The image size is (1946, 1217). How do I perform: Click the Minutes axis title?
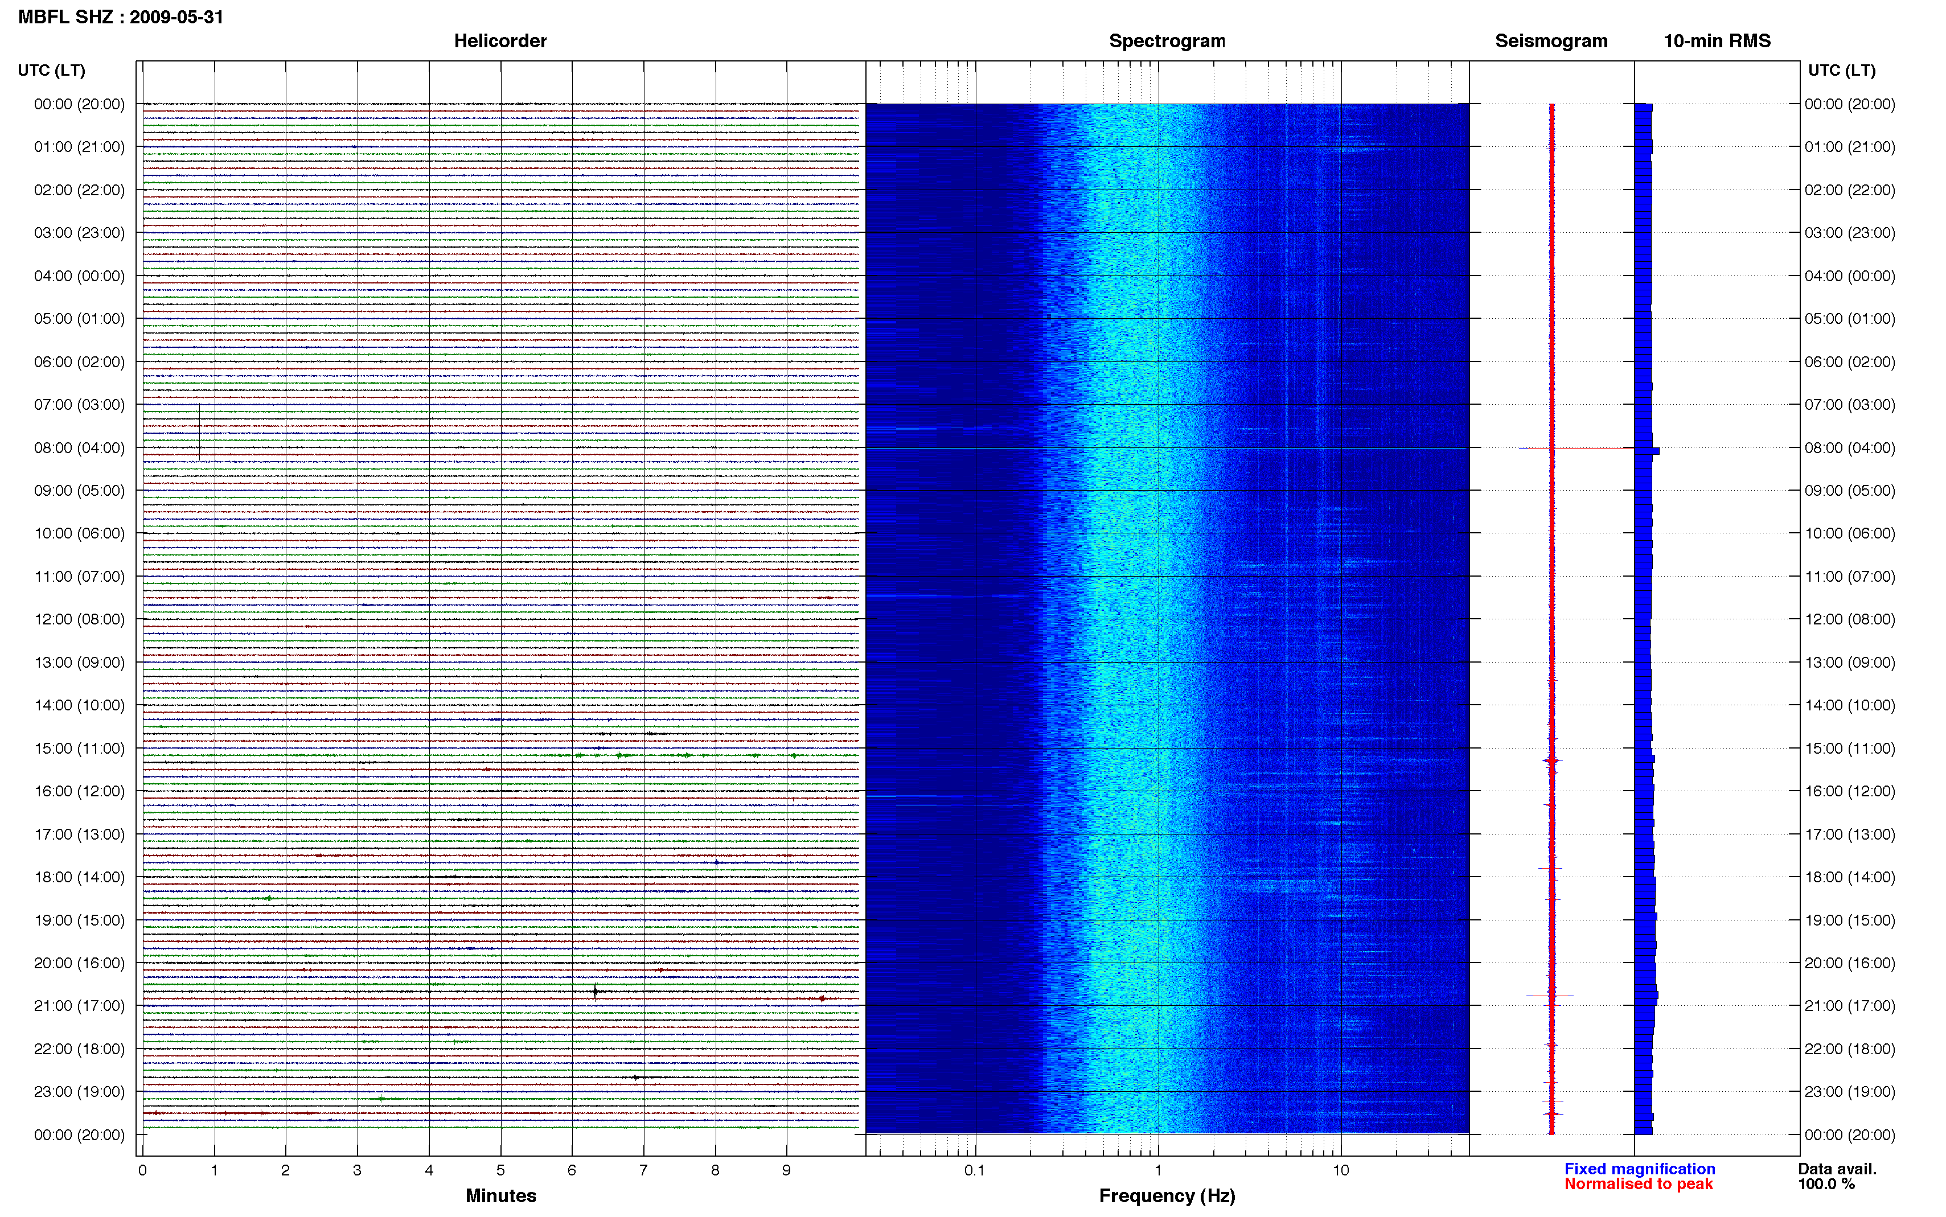500,1195
